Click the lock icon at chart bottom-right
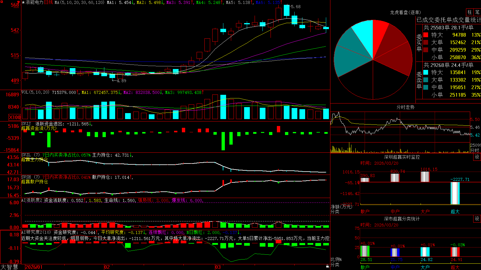 [327, 266]
